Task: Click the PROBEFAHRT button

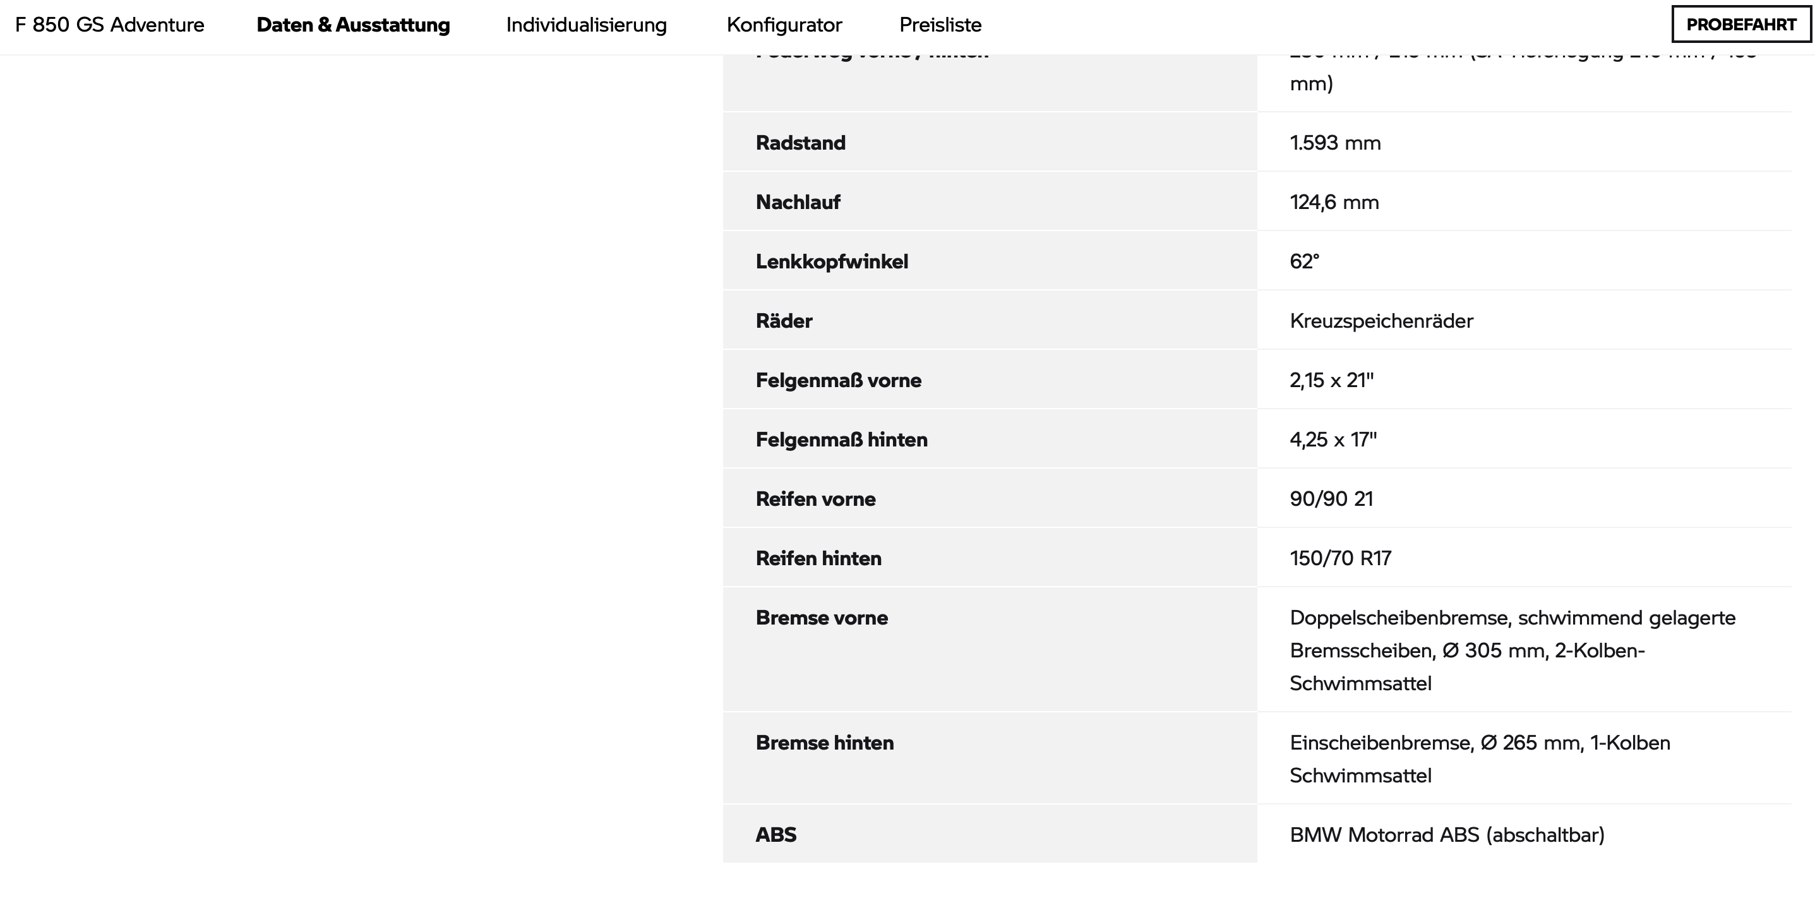Action: (1741, 25)
